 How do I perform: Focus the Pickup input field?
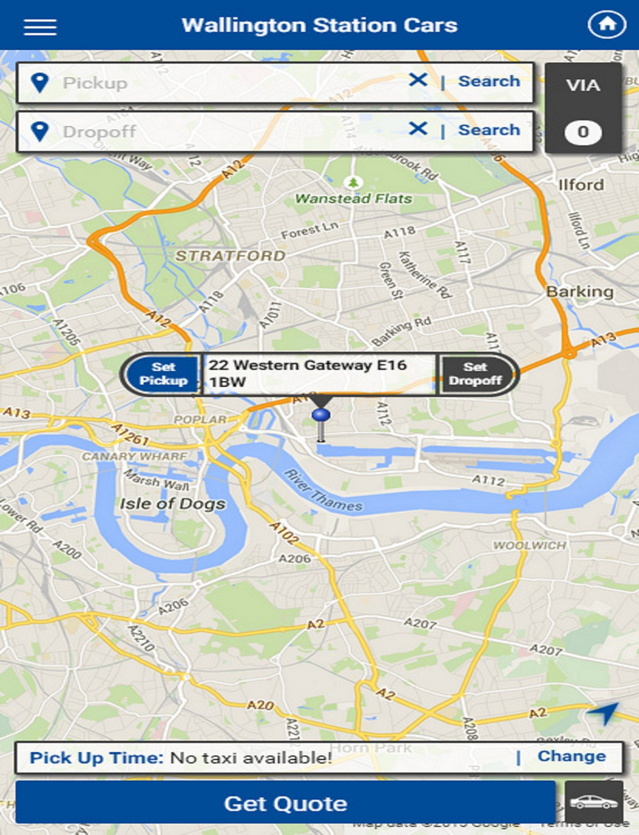230,83
